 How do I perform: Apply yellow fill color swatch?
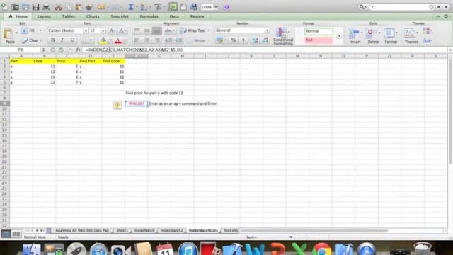(x=103, y=40)
